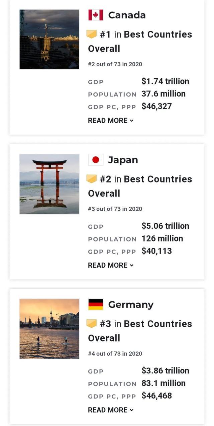The height and width of the screenshot is (426, 214).
Task: Click the ribbon badge next to Japan's #2 ranking
Action: tap(92, 179)
